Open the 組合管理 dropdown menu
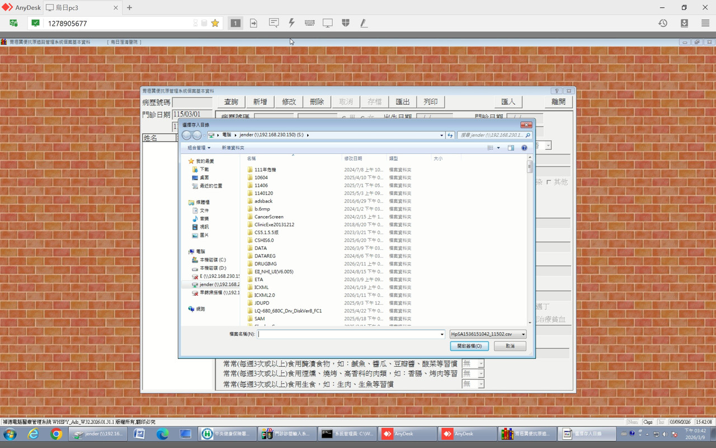716x448 pixels. point(199,148)
